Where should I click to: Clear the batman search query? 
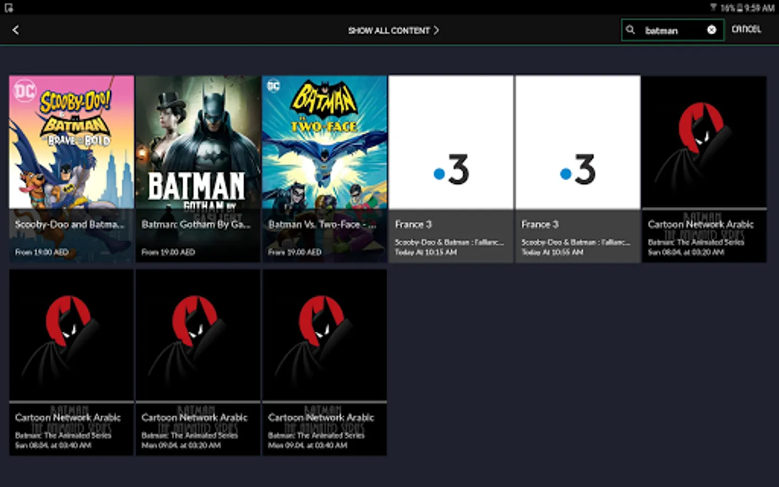[x=712, y=30]
